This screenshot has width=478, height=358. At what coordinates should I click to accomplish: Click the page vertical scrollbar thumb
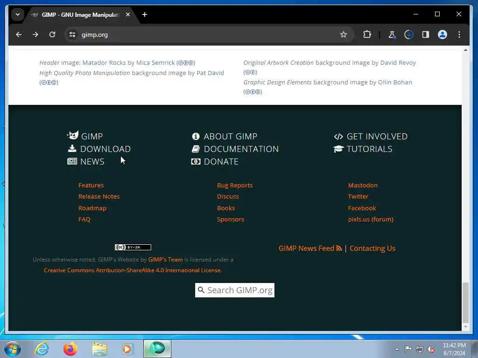[465, 303]
